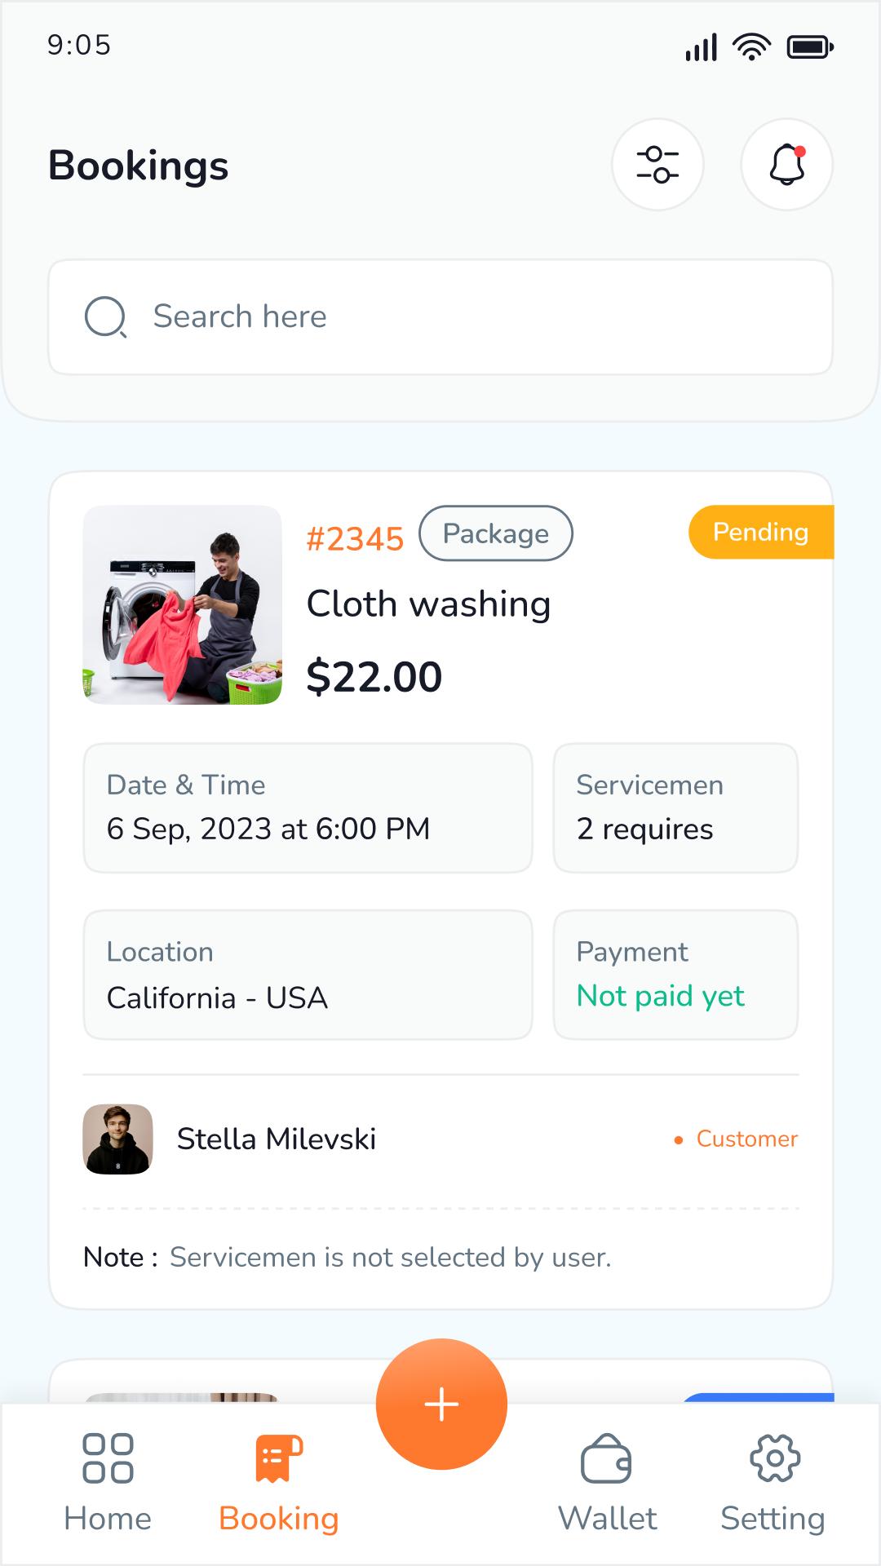Tap the Customer role label
881x1566 pixels.
[746, 1139]
